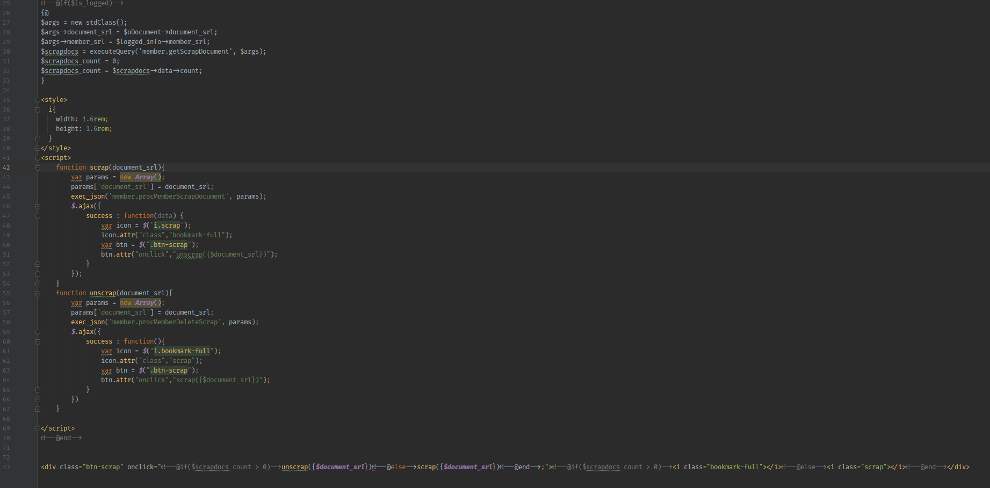
Task: Click '<i class="bookmark-full">' on line 73
Action: pyautogui.click(x=720, y=467)
